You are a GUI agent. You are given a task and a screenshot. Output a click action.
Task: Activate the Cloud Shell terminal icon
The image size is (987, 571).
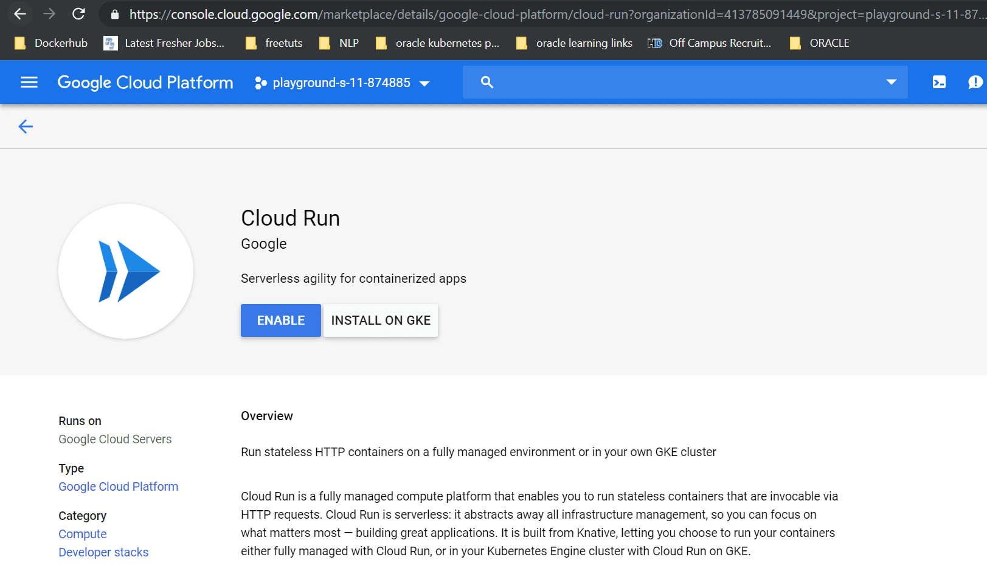[939, 81]
